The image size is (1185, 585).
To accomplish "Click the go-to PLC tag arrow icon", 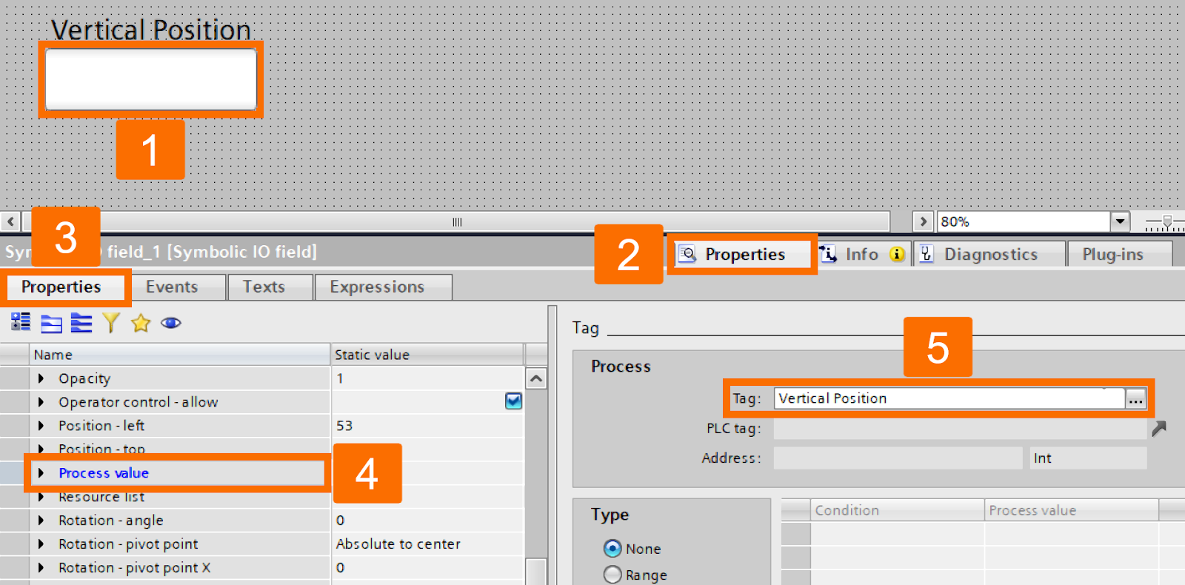I will (x=1159, y=428).
